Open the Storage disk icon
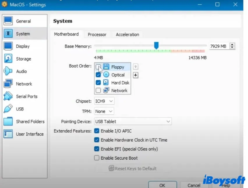 [x=8, y=58]
